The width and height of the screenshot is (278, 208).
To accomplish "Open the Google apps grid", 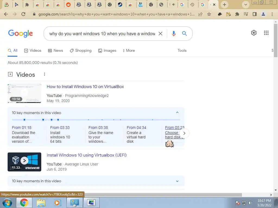I will (266, 33).
